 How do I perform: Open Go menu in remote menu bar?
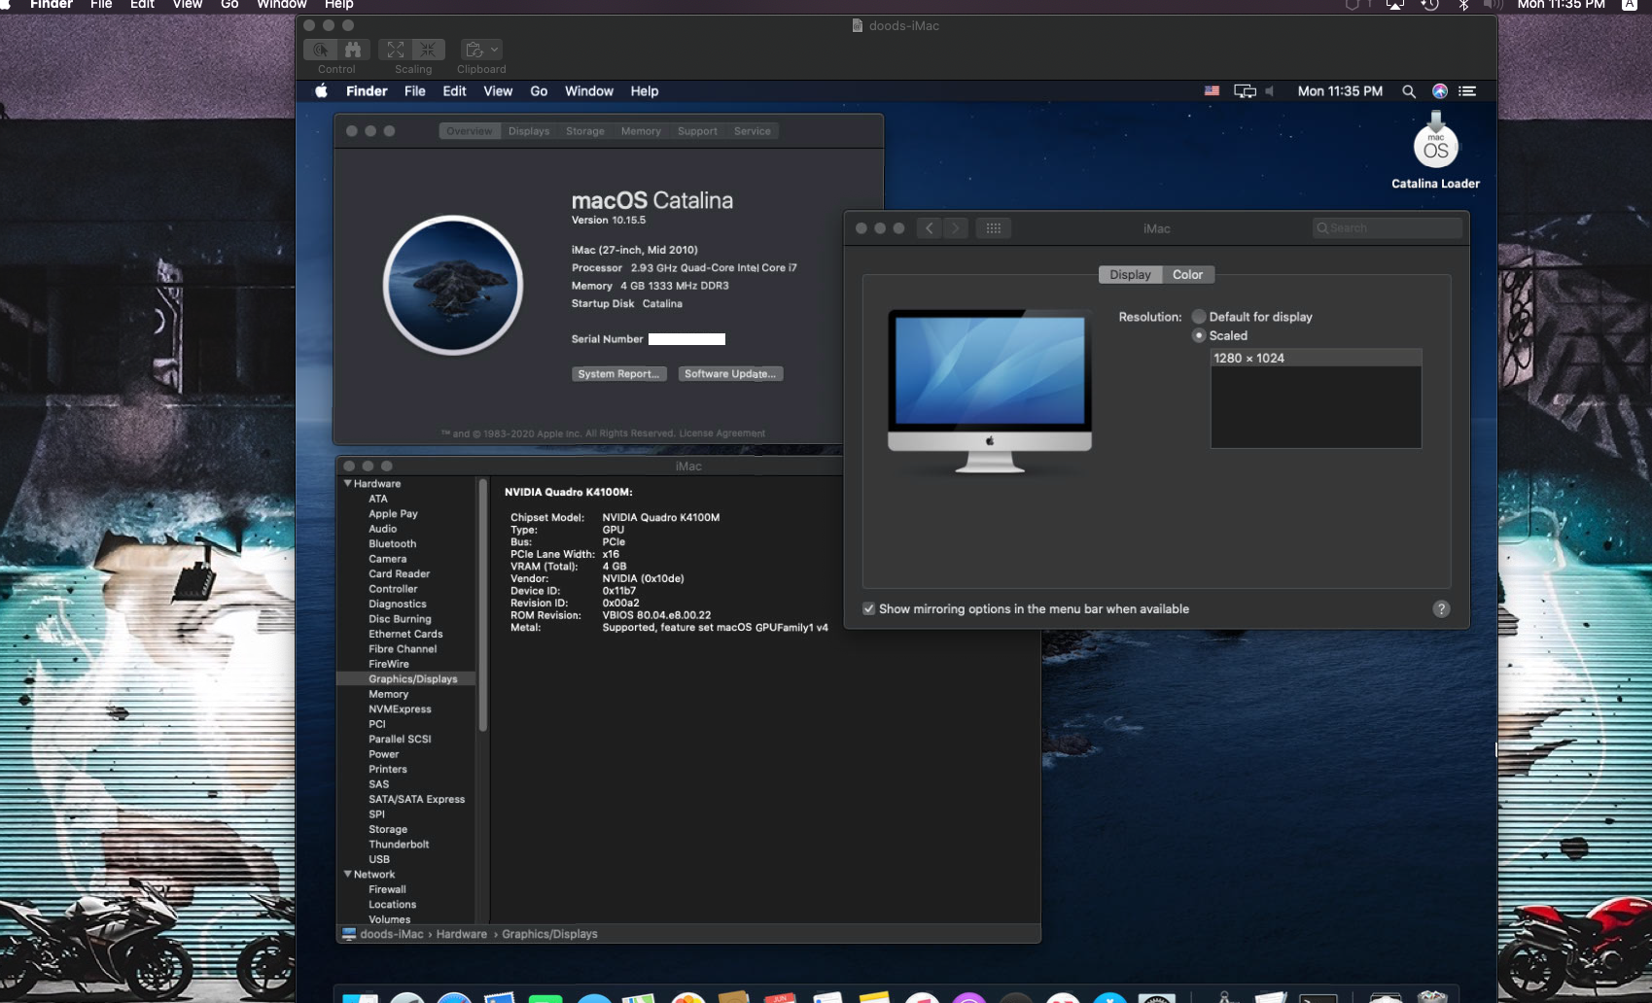point(539,91)
